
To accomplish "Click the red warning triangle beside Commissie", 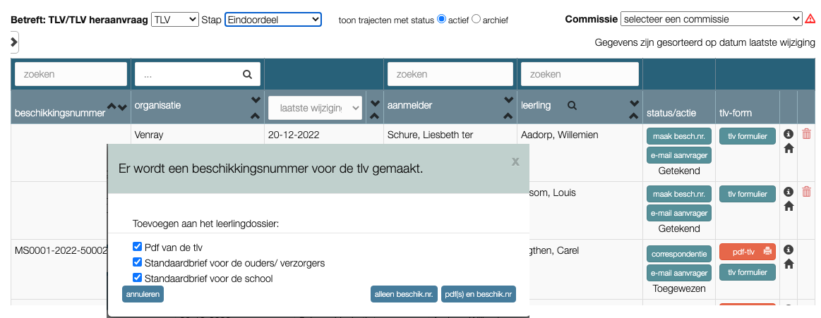I will [810, 19].
